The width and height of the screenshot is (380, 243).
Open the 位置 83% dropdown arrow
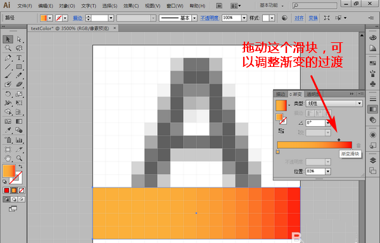point(328,171)
